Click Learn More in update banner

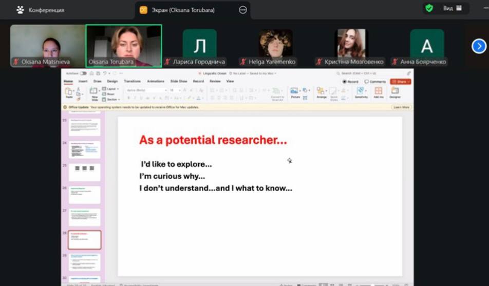pyautogui.click(x=401, y=107)
